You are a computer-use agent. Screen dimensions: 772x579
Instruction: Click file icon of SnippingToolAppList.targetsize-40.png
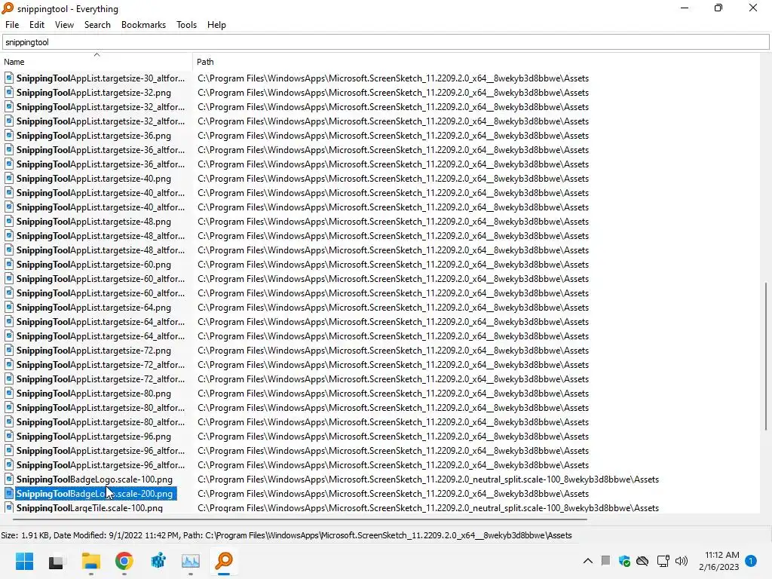click(x=9, y=178)
